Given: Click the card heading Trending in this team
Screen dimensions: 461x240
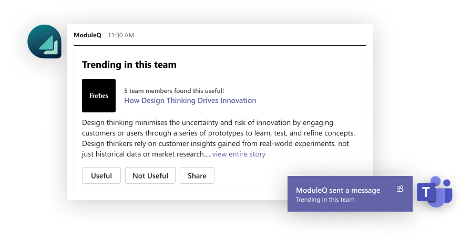Looking at the screenshot, I should (129, 65).
